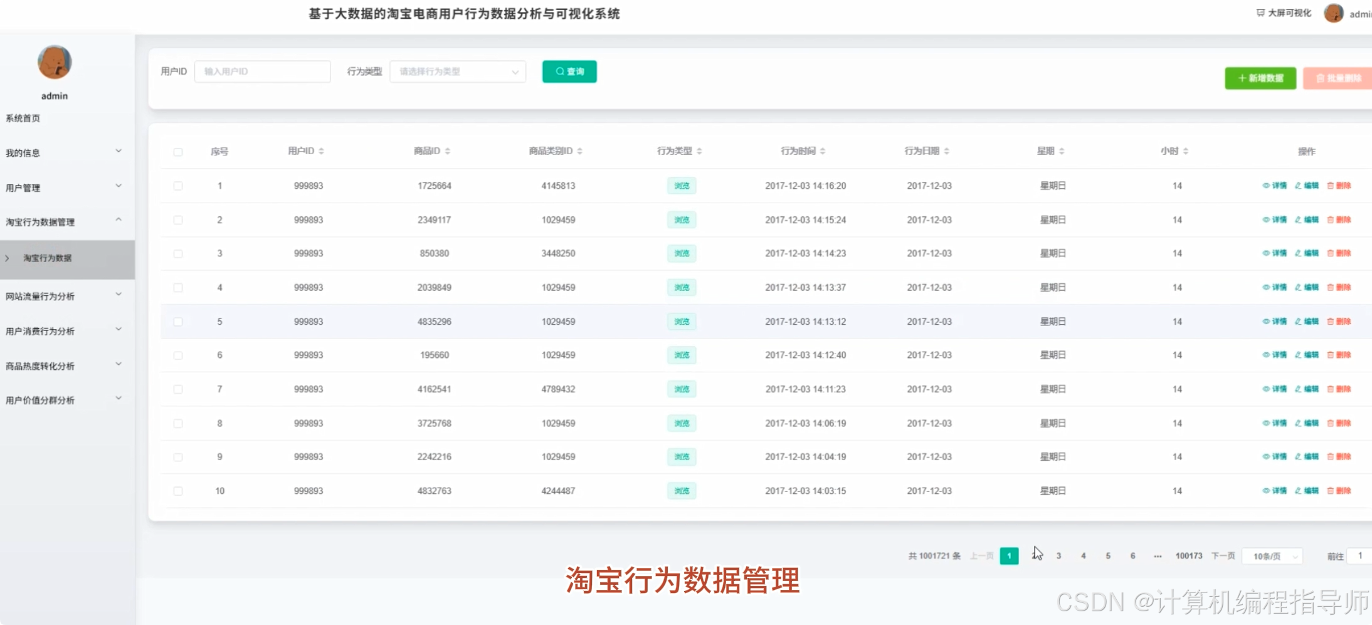Click the 查询 search button
This screenshot has height=625, width=1372.
pyautogui.click(x=569, y=71)
